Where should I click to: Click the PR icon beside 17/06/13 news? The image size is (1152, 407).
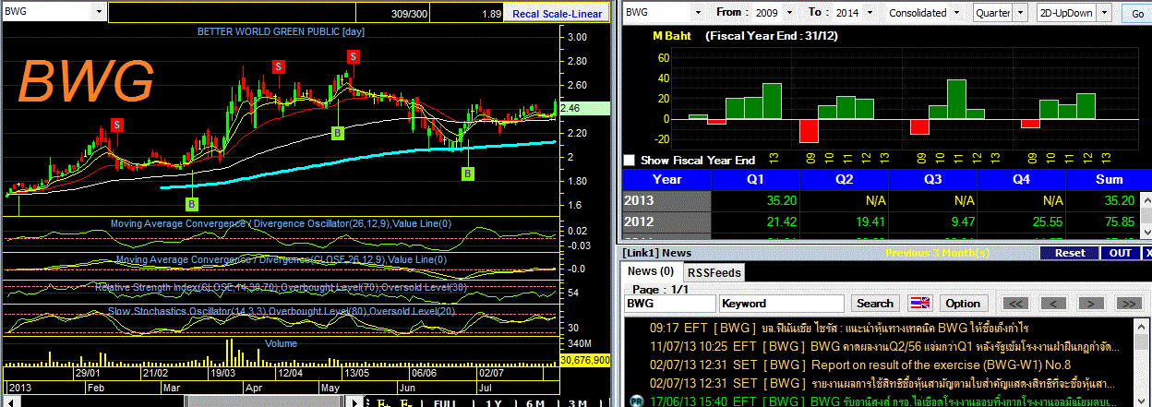(x=635, y=401)
